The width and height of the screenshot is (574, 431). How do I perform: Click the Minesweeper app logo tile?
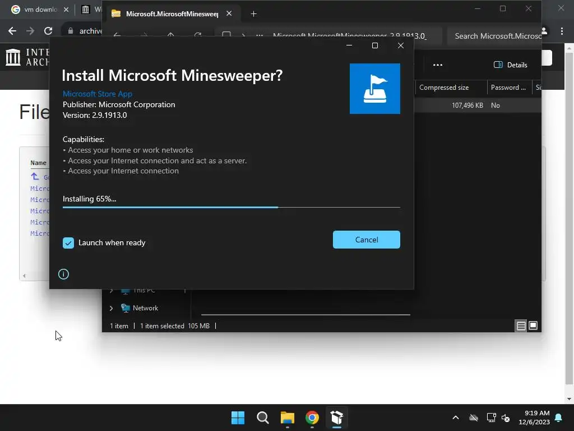click(x=375, y=89)
